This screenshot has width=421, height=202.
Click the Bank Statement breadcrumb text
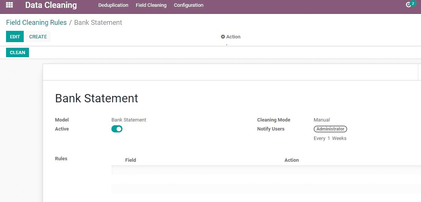[98, 23]
